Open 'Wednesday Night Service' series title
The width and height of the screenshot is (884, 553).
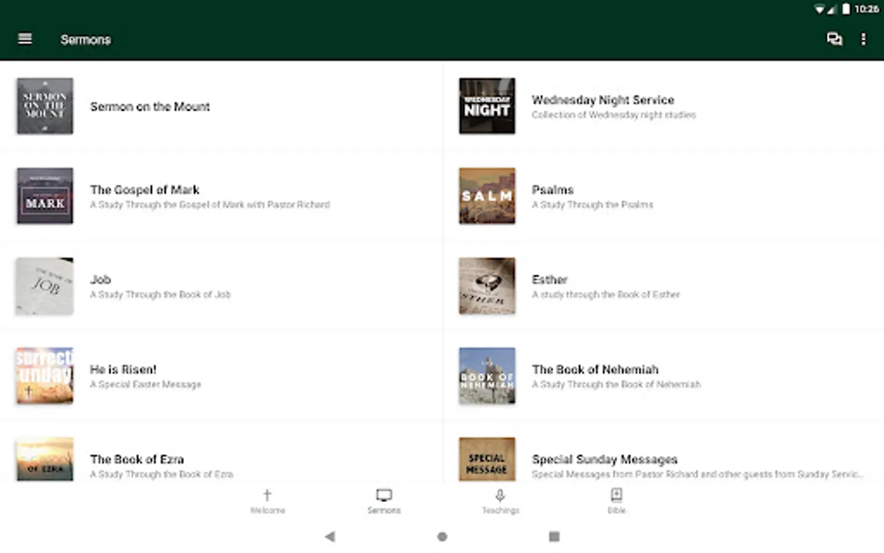click(x=603, y=100)
